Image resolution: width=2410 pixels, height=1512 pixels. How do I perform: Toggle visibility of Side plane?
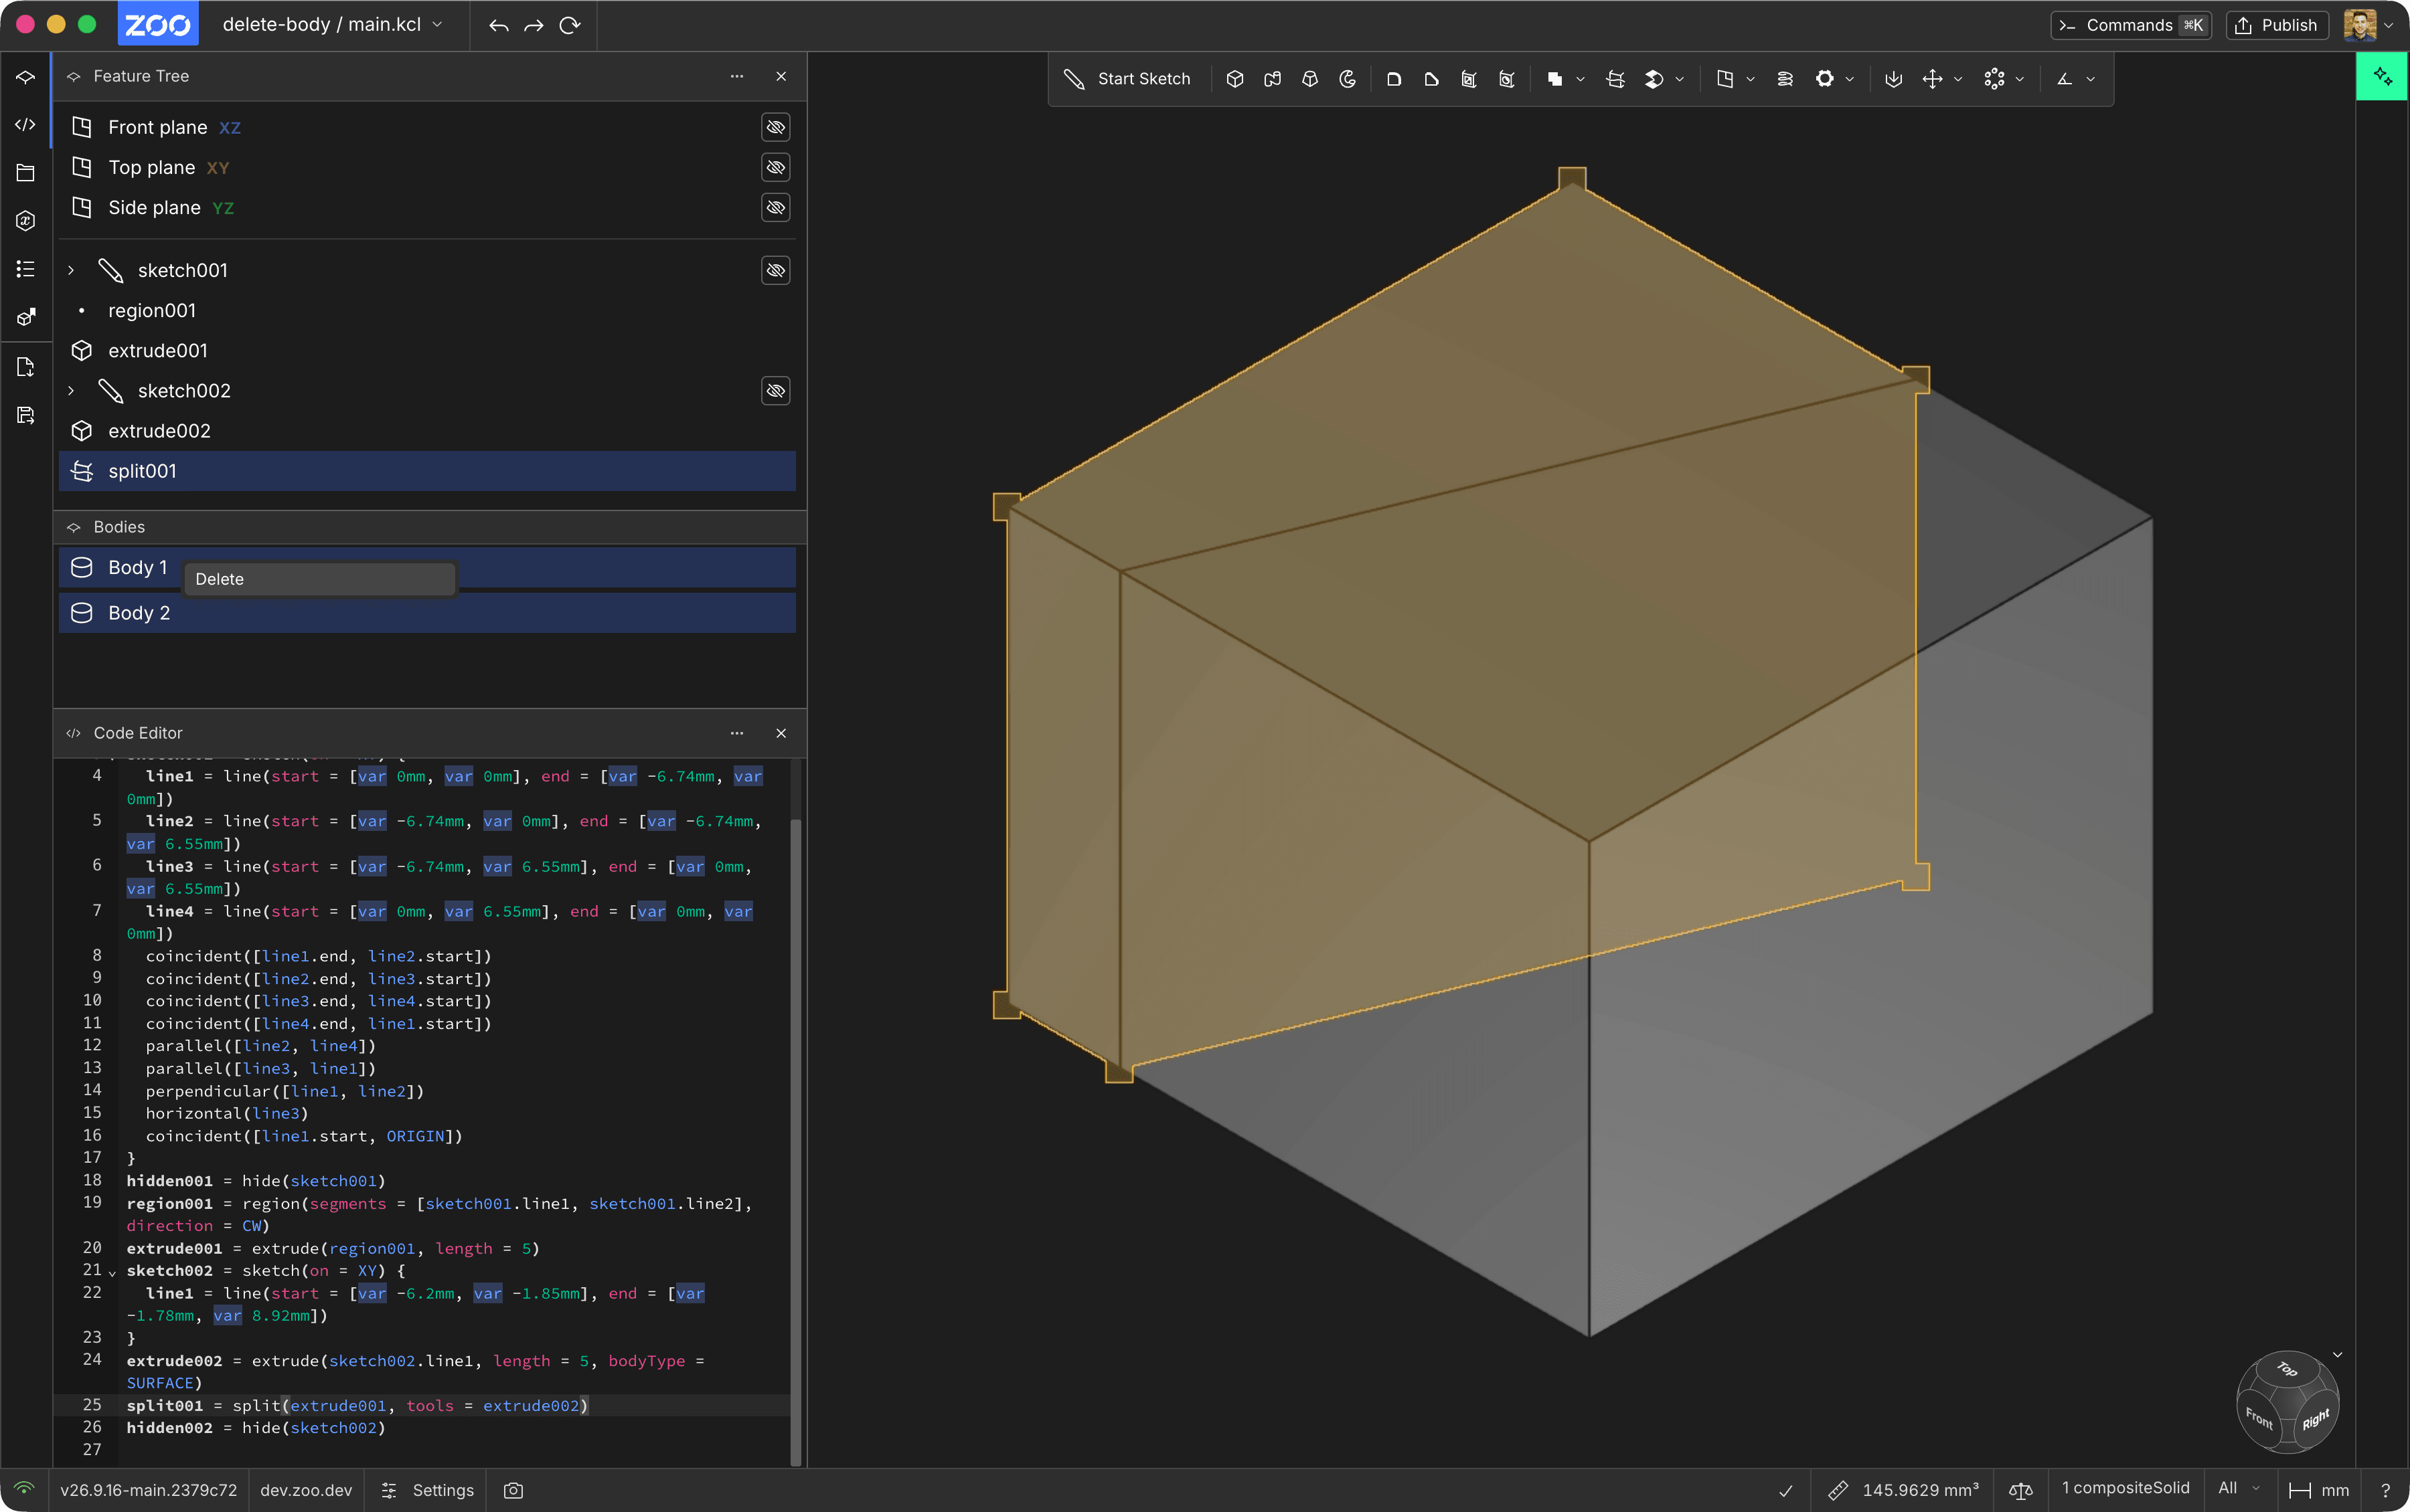click(x=775, y=207)
